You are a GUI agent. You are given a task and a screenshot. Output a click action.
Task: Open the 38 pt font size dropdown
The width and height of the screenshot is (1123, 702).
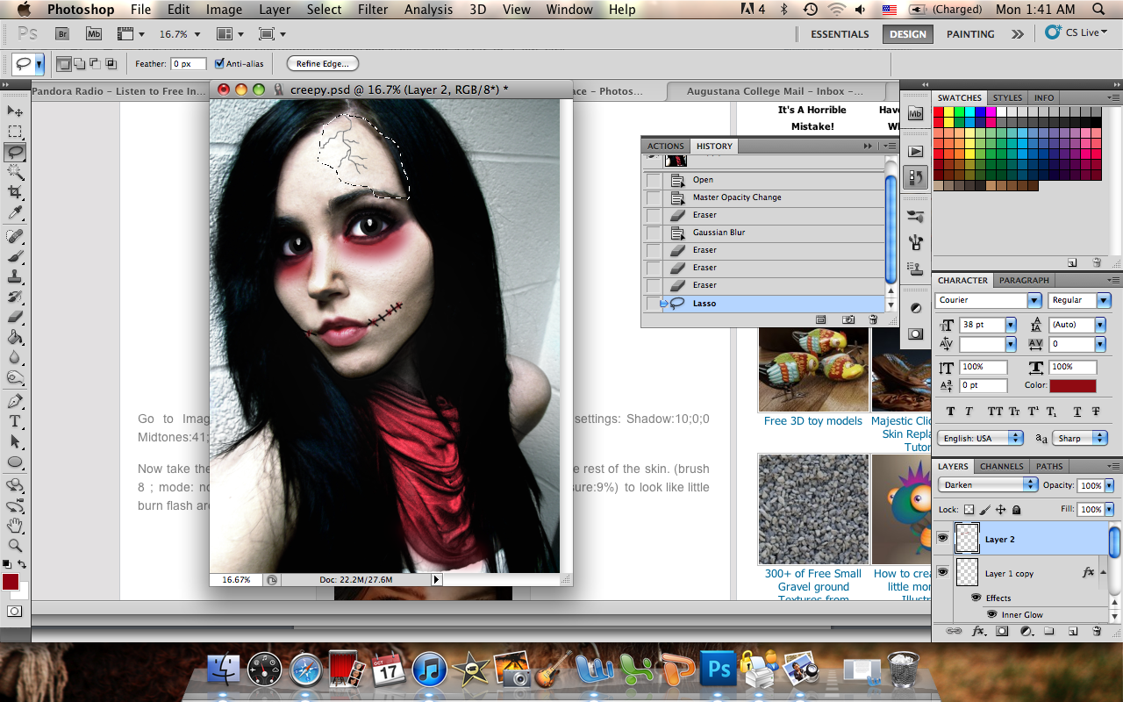pos(1011,325)
